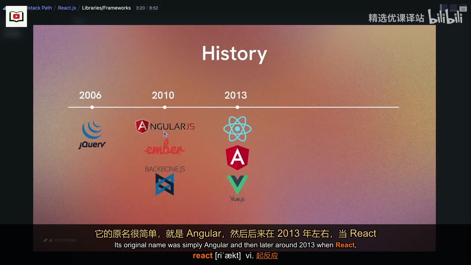
Task: Open the React.js breadcrumb link
Action: [67, 8]
